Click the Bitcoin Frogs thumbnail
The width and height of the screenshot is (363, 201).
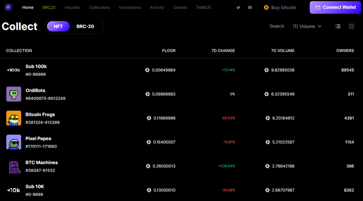point(14,118)
